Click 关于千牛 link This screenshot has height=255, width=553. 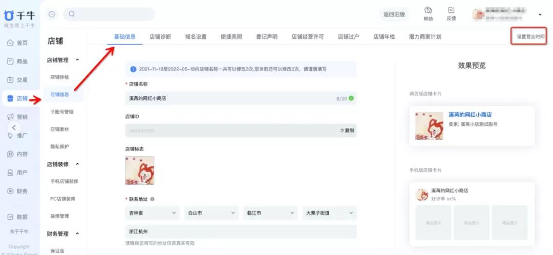point(19,232)
